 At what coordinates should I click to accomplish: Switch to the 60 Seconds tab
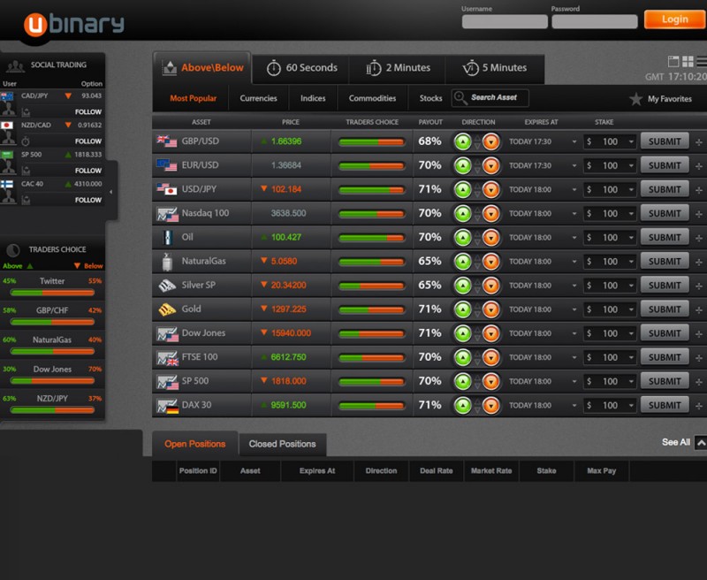pos(301,68)
